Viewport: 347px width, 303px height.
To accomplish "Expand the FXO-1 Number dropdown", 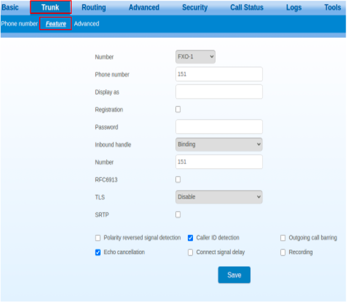I will click(196, 57).
